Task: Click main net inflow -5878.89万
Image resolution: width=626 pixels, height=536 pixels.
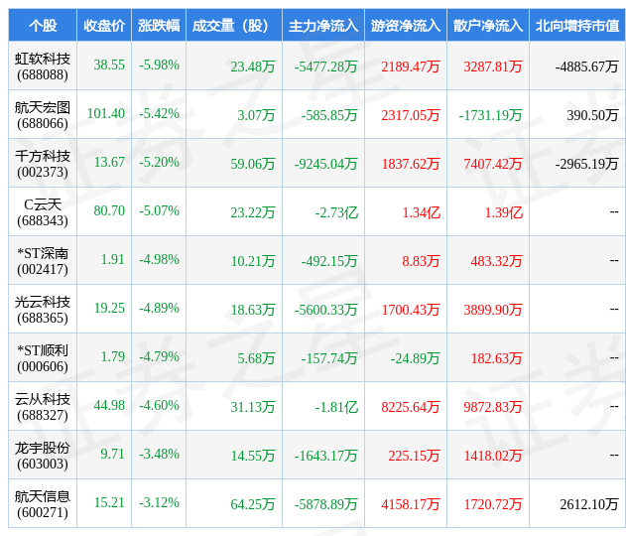Action: pyautogui.click(x=326, y=504)
